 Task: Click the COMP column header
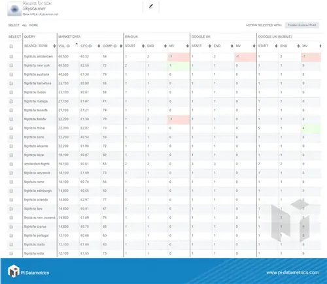107,46
